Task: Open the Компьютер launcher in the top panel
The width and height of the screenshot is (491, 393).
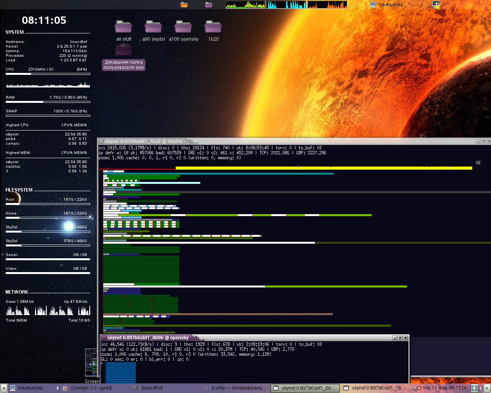Action: click(x=387, y=5)
